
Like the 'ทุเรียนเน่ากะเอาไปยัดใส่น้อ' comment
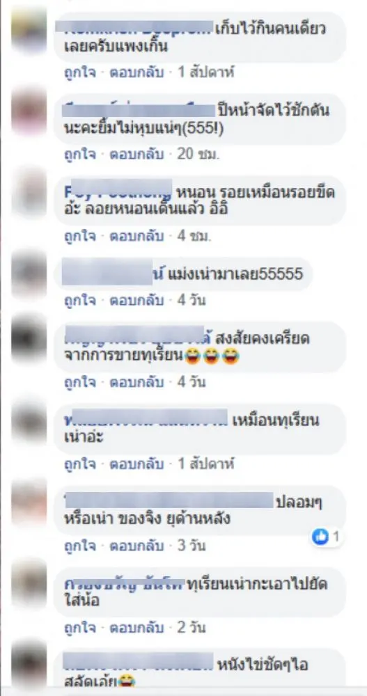tap(80, 627)
